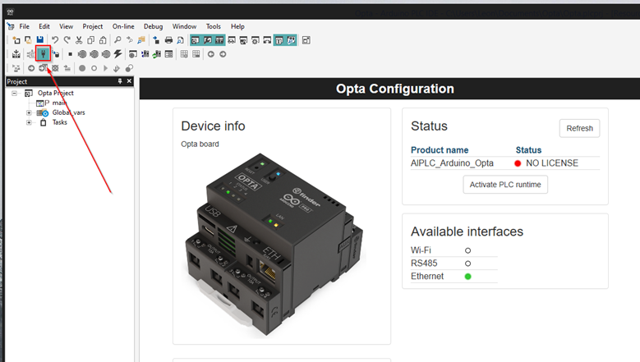Image resolution: width=640 pixels, height=362 pixels.
Task: Click the AIPLC_Arduino_Opta product name
Action: point(452,163)
